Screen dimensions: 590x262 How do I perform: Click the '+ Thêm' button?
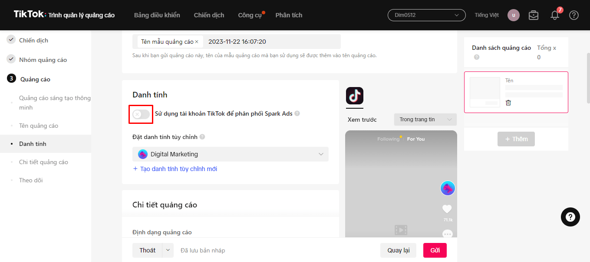(516, 139)
